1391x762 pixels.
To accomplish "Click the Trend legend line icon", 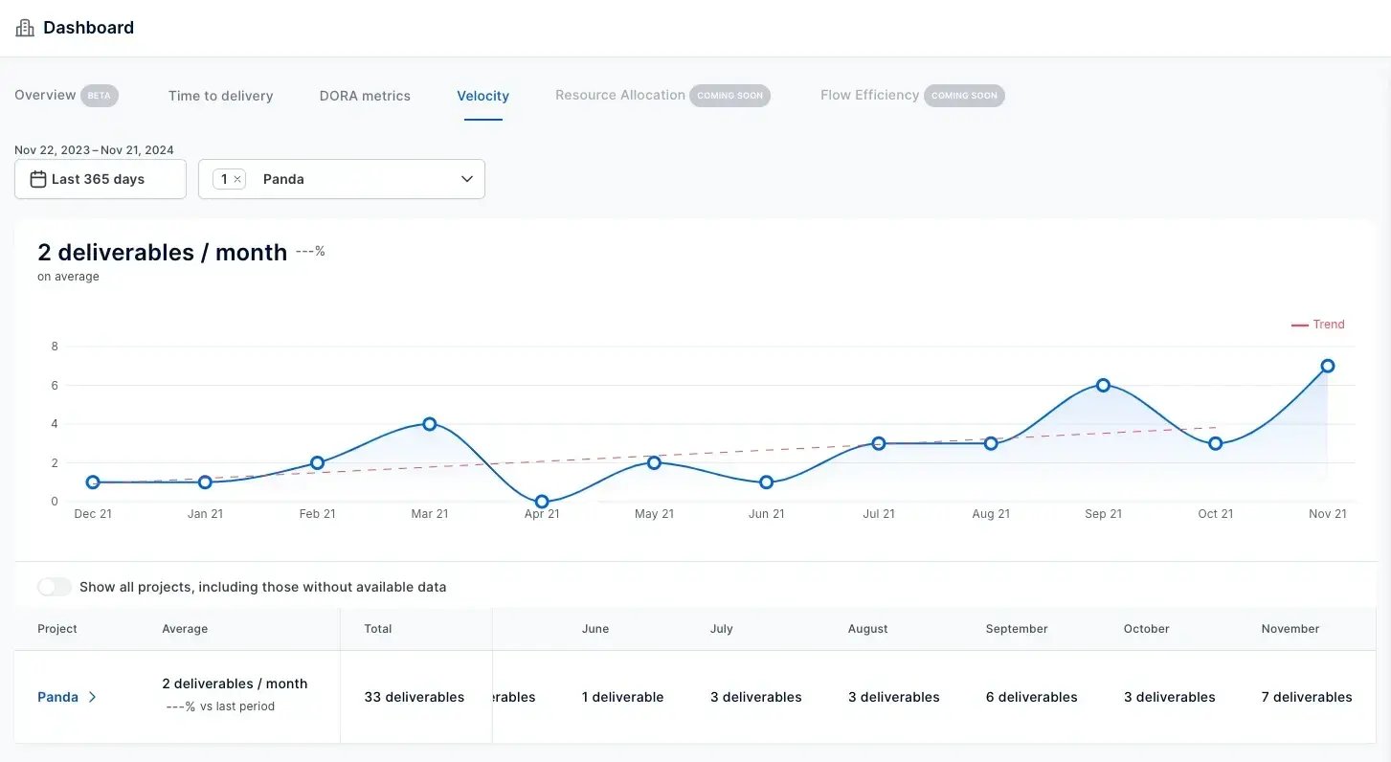I will click(x=1299, y=324).
